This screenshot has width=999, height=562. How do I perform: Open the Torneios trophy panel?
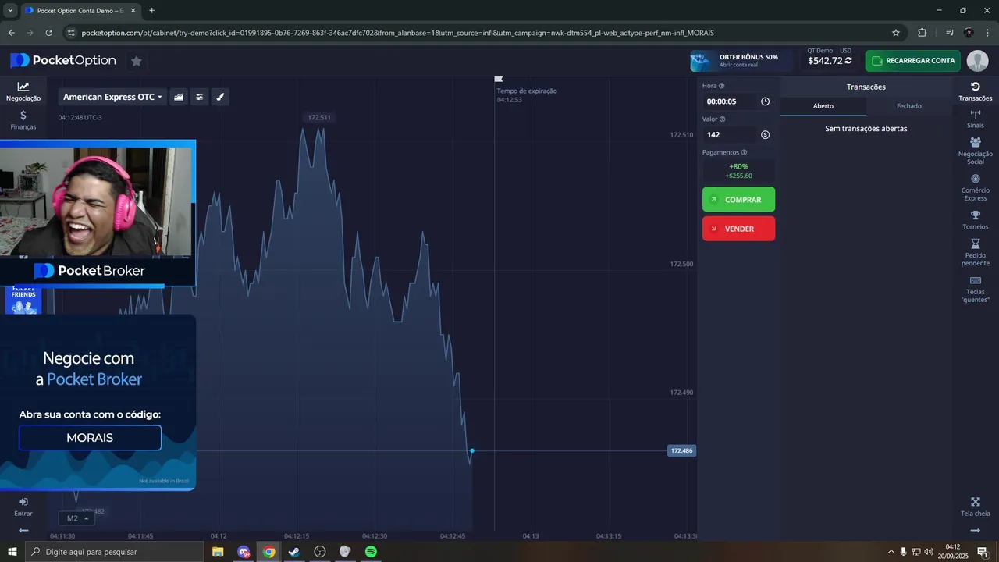click(975, 220)
